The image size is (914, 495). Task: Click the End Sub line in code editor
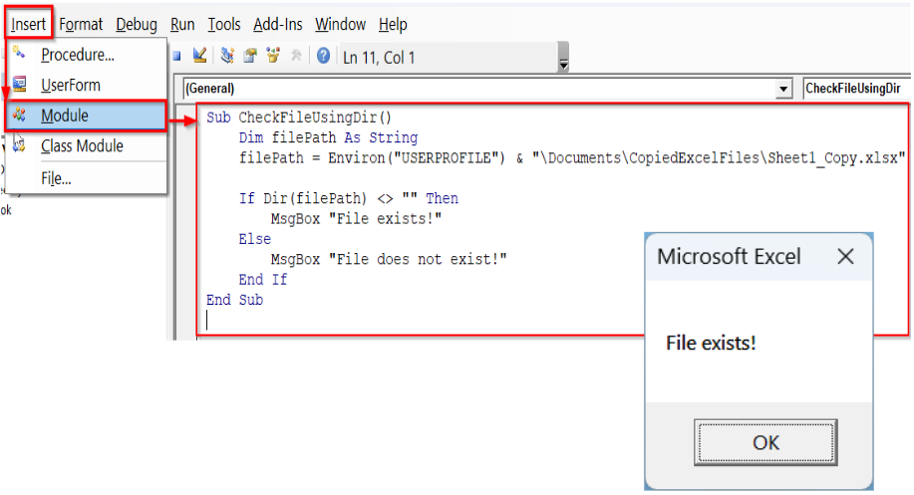[x=234, y=300]
